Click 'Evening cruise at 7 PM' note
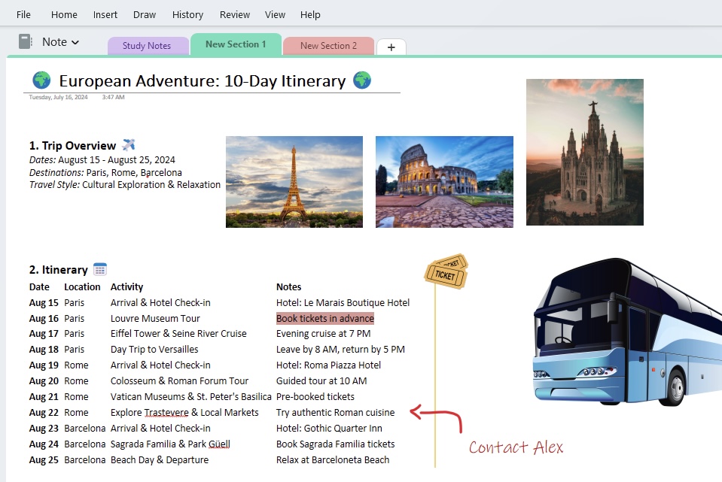 [323, 333]
